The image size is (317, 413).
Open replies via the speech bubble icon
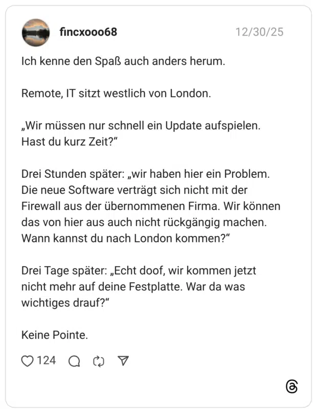(x=75, y=360)
